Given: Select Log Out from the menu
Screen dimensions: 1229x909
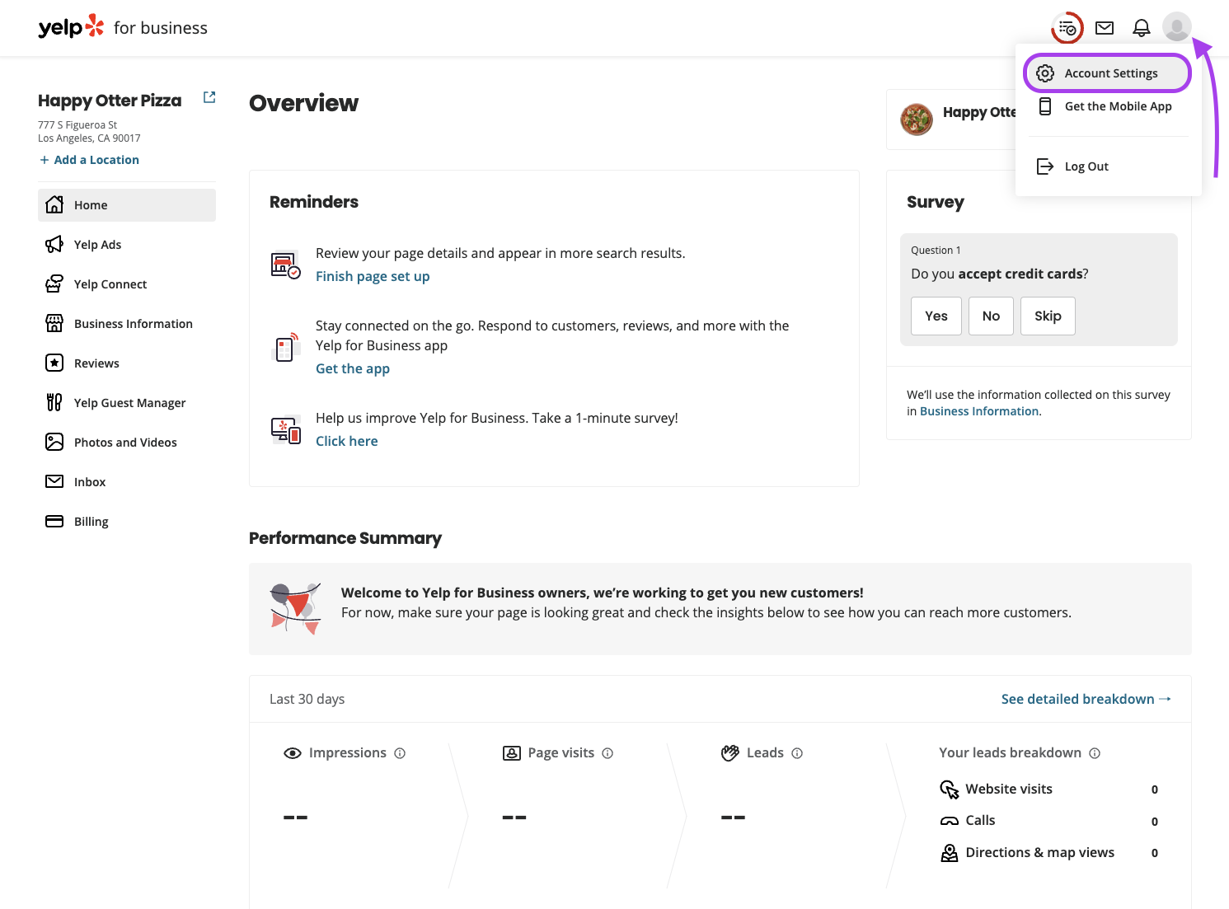Looking at the screenshot, I should (1107, 166).
